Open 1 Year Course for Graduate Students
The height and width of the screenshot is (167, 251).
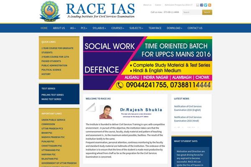point(57,51)
